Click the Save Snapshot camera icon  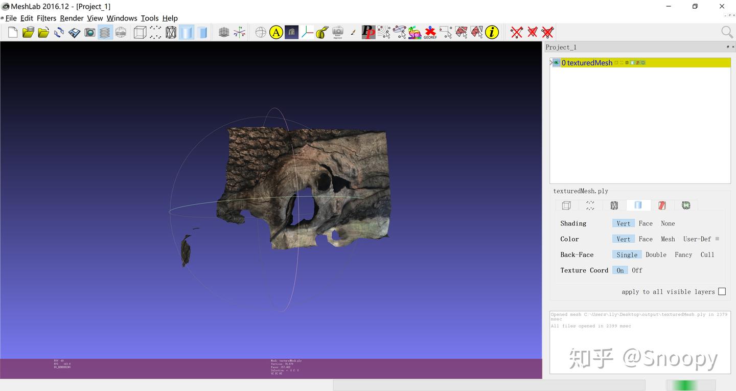click(x=90, y=33)
